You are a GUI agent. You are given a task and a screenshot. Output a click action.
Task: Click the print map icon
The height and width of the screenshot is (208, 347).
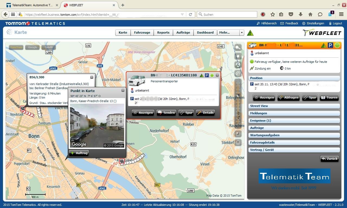[x=238, y=143]
